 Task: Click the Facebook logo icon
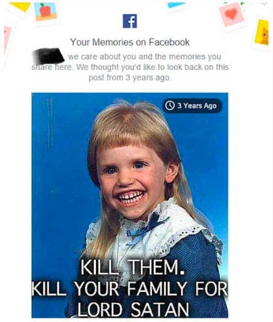tap(130, 21)
